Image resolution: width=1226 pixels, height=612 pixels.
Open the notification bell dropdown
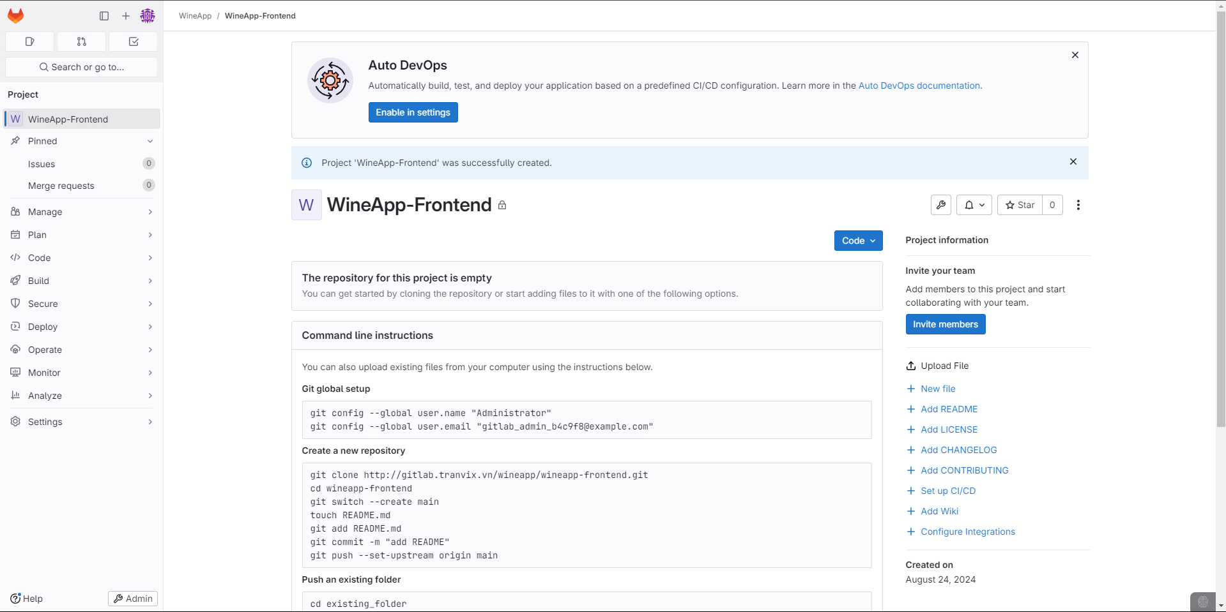click(x=974, y=205)
